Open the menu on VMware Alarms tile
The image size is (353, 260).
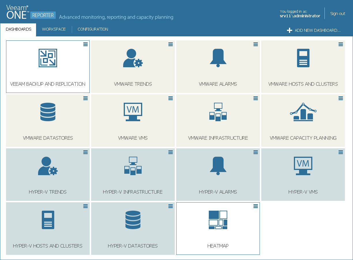tap(256, 44)
